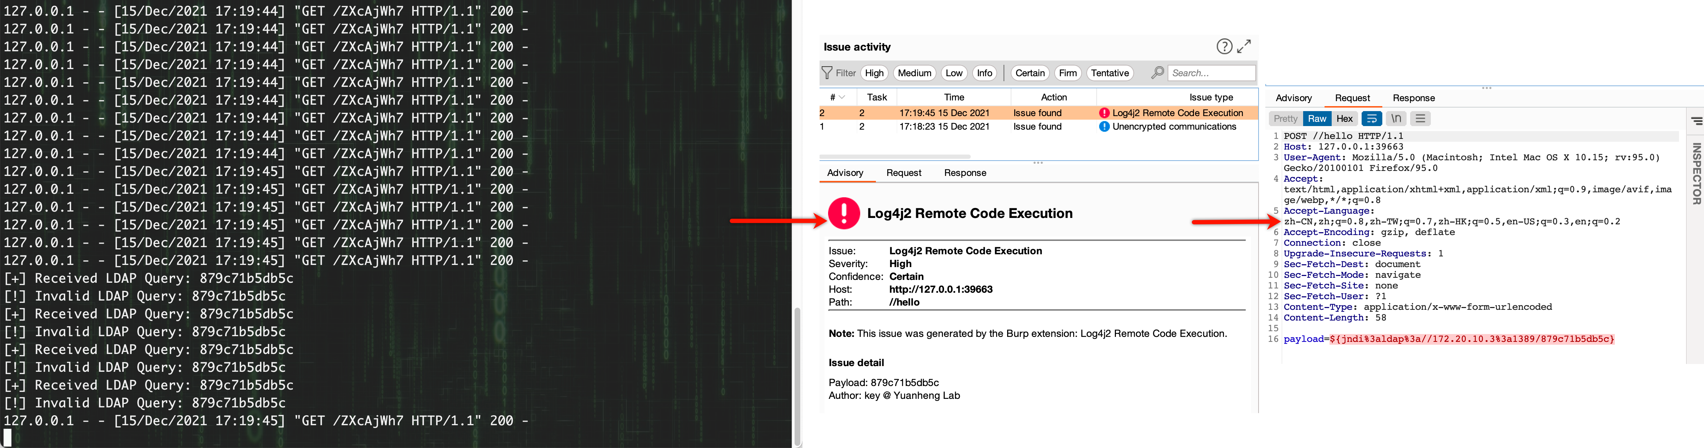Expand the INSPECTOR side panel

[x=1696, y=173]
